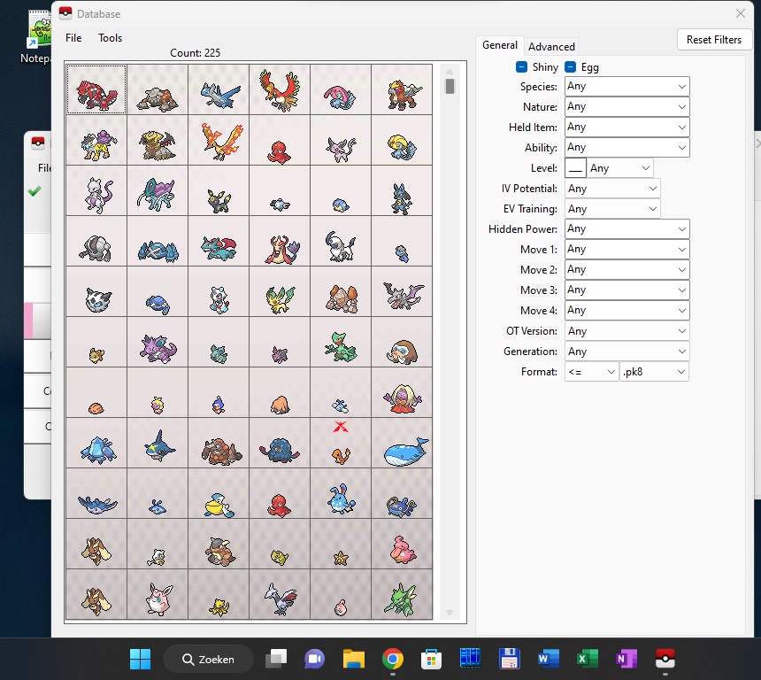The height and width of the screenshot is (680, 761).
Task: Expand the IV Potential dropdown
Action: [x=612, y=189]
